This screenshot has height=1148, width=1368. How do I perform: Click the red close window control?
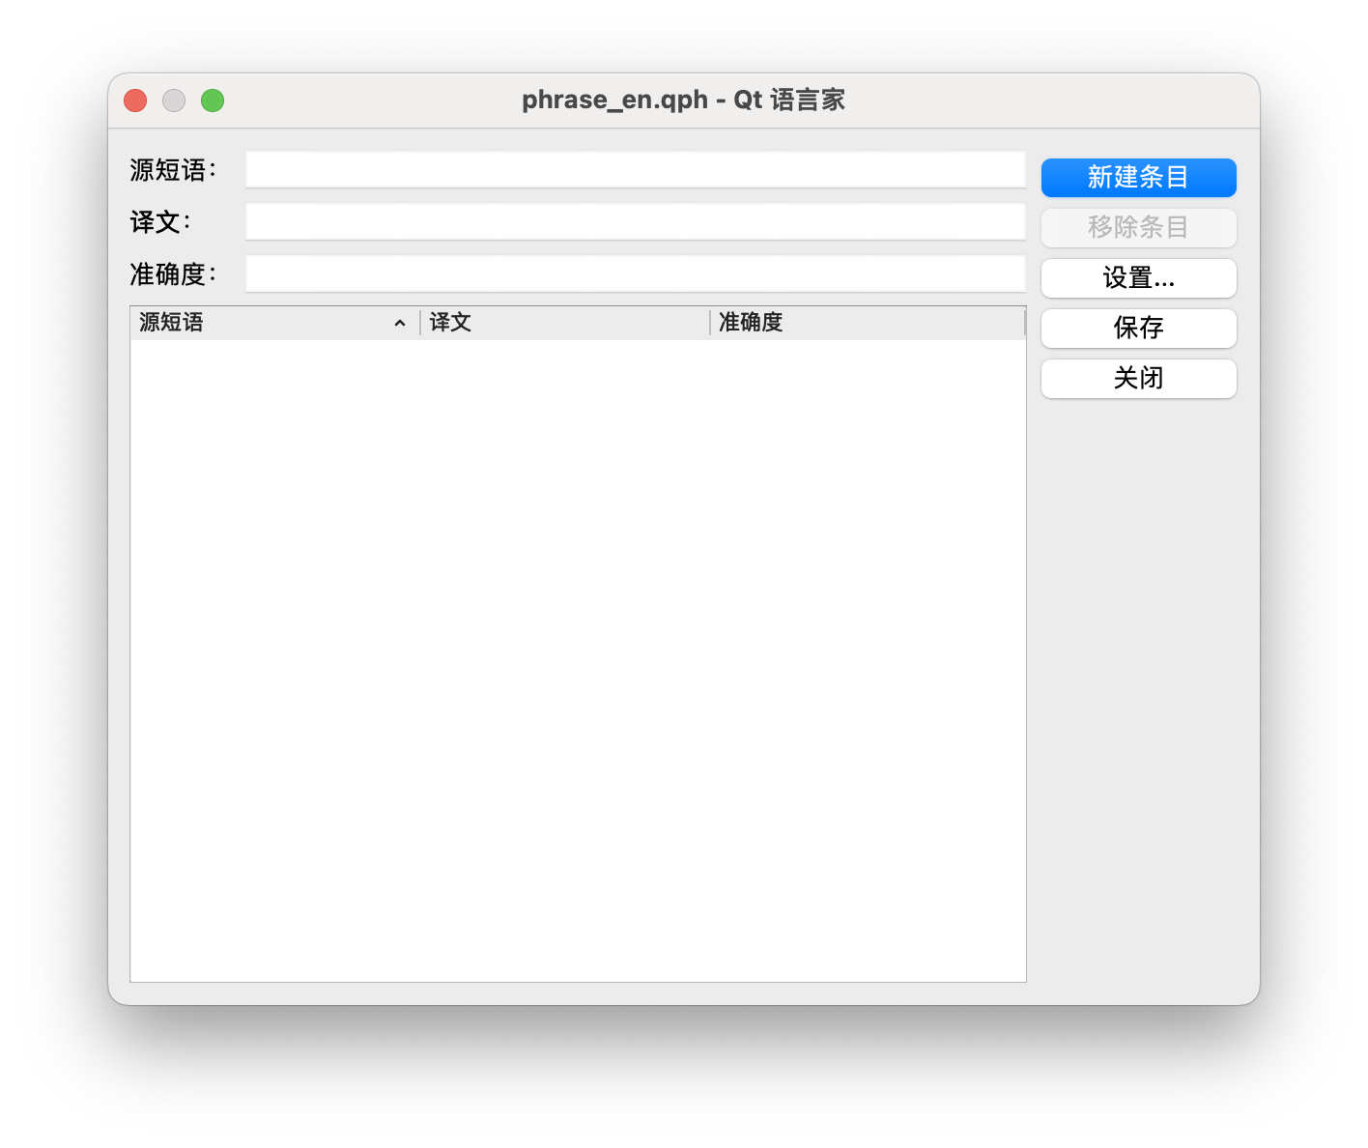coord(134,100)
